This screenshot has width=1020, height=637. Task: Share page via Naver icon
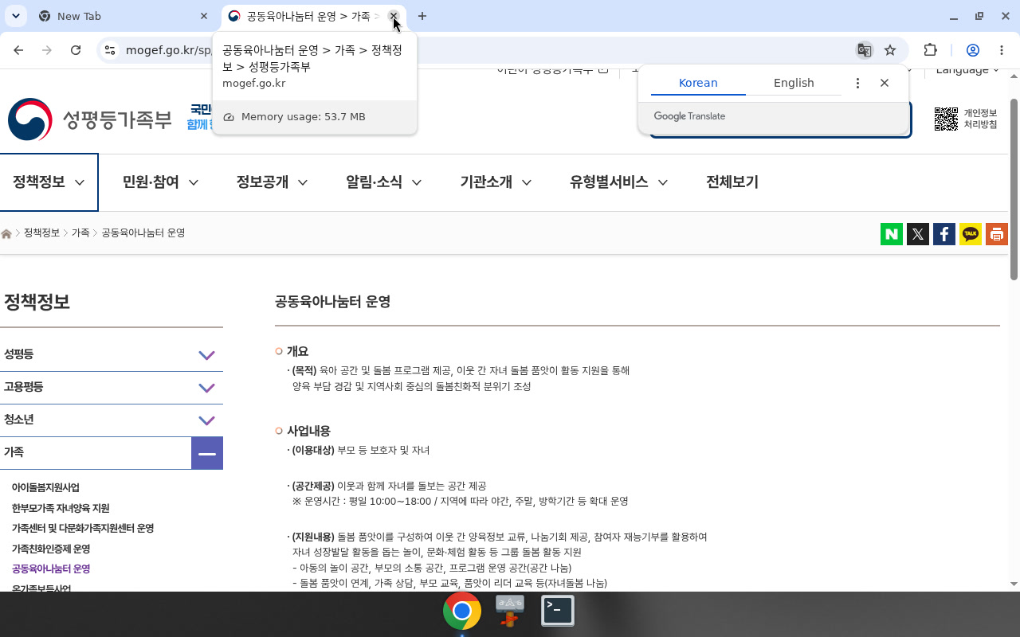click(x=892, y=234)
